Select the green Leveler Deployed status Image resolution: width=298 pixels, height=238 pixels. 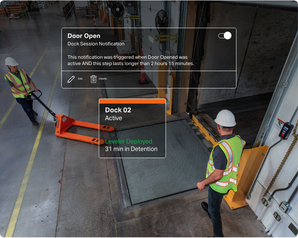129,142
